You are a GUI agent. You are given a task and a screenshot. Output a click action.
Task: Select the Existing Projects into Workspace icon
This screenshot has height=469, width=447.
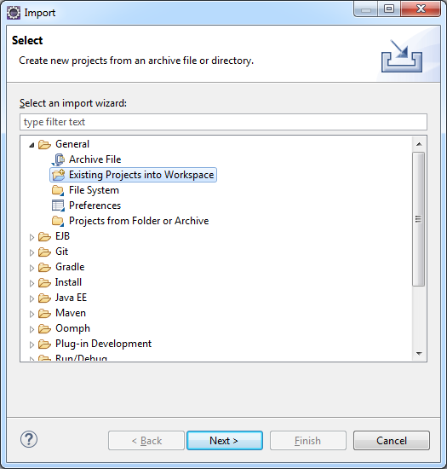click(58, 175)
